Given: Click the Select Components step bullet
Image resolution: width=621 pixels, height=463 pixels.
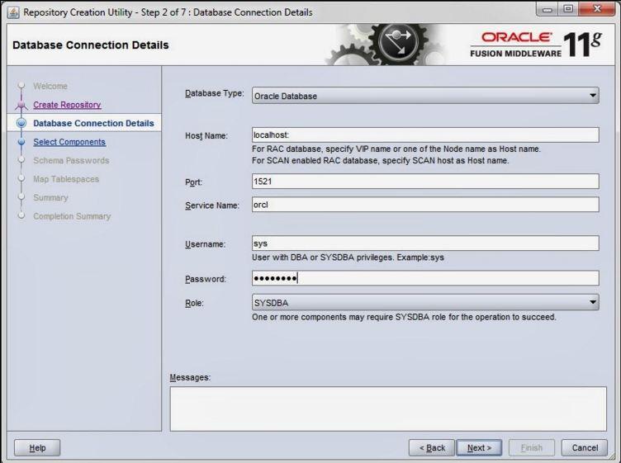Looking at the screenshot, I should 21,142.
